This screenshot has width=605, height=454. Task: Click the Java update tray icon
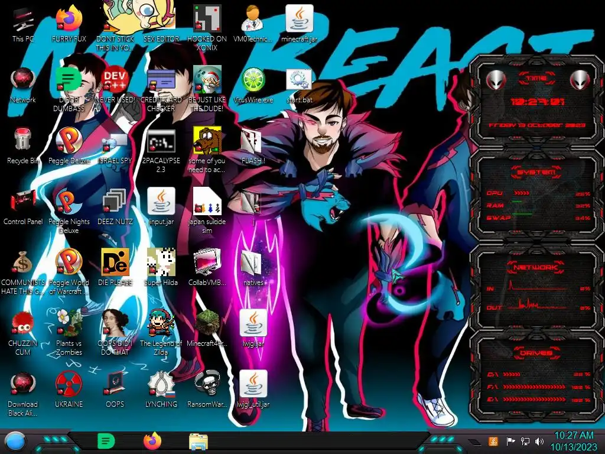point(493,441)
